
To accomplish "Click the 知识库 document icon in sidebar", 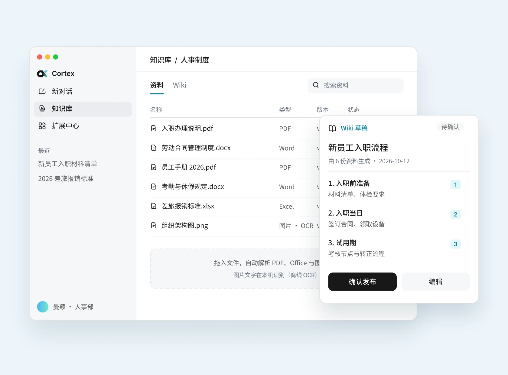I will pos(42,109).
